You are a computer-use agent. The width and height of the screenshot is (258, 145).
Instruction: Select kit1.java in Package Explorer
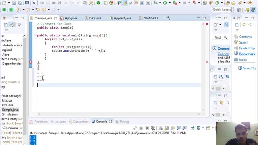click(8, 105)
